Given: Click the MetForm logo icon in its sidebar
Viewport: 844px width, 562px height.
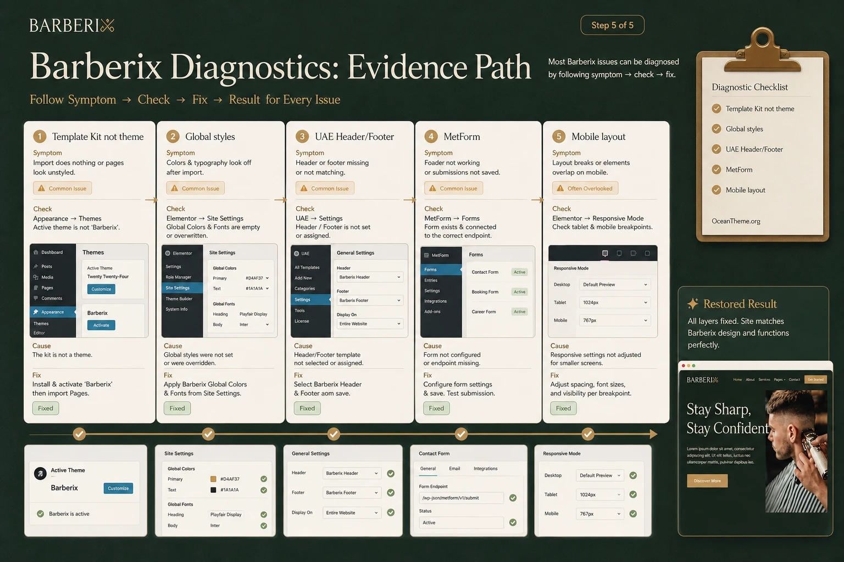Looking at the screenshot, I should click(x=426, y=255).
